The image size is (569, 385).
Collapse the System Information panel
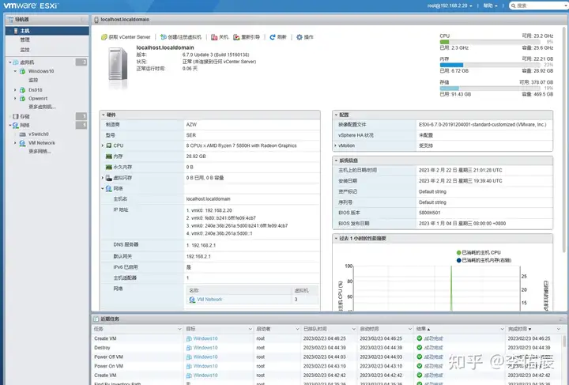(x=336, y=160)
